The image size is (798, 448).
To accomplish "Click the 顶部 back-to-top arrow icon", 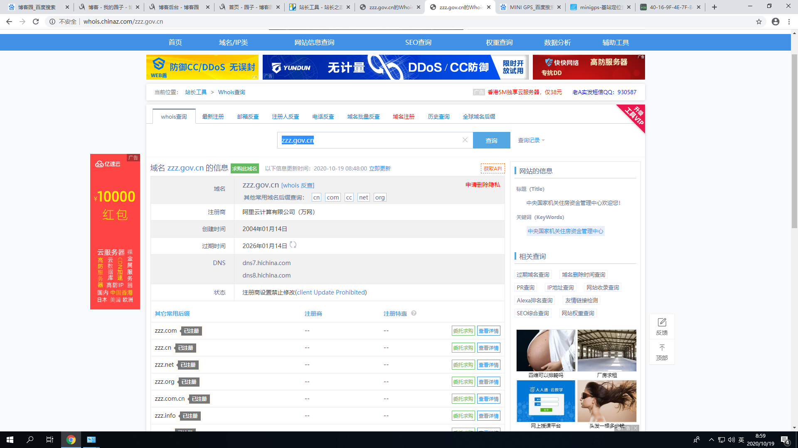I will [x=662, y=348].
